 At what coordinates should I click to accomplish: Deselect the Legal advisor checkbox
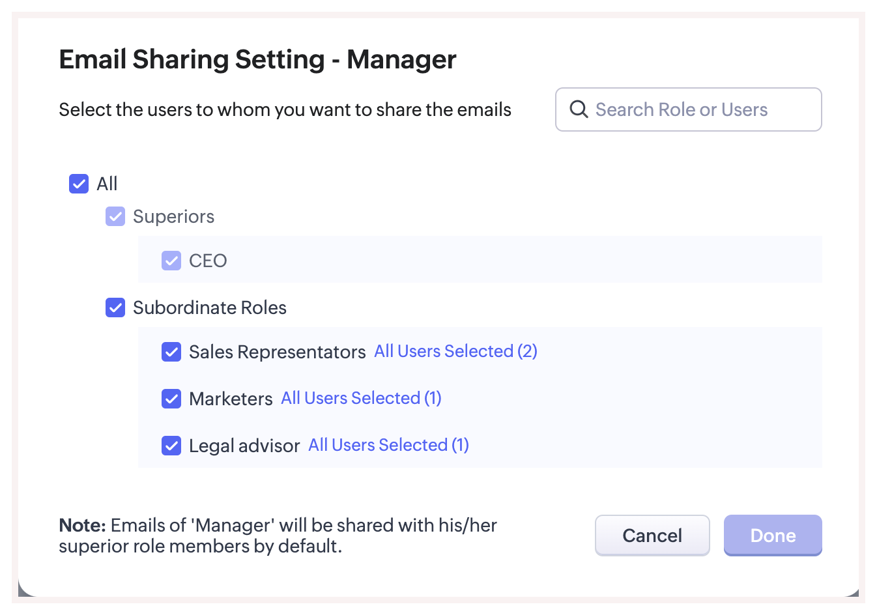(x=171, y=446)
